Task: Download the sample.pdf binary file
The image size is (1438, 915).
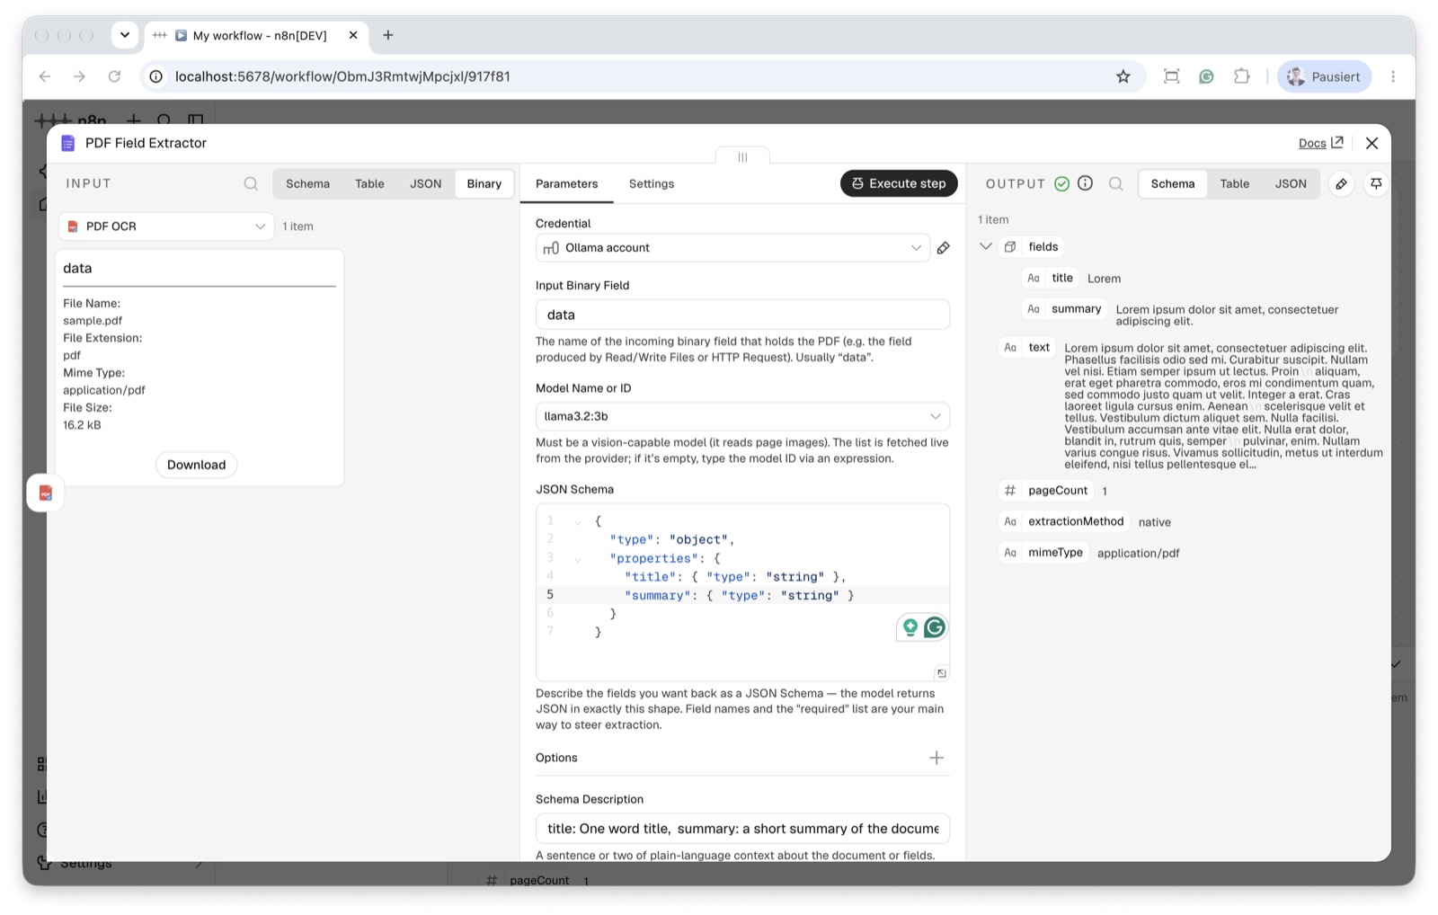Action: tap(196, 465)
